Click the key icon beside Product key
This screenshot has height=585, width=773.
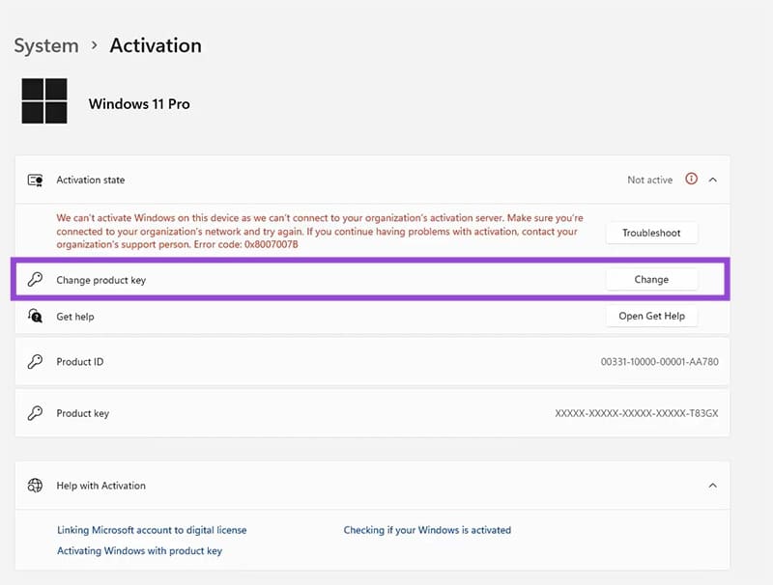click(x=36, y=413)
